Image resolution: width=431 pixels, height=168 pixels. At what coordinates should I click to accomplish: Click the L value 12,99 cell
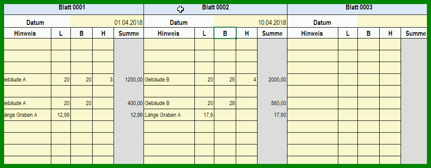click(61, 115)
